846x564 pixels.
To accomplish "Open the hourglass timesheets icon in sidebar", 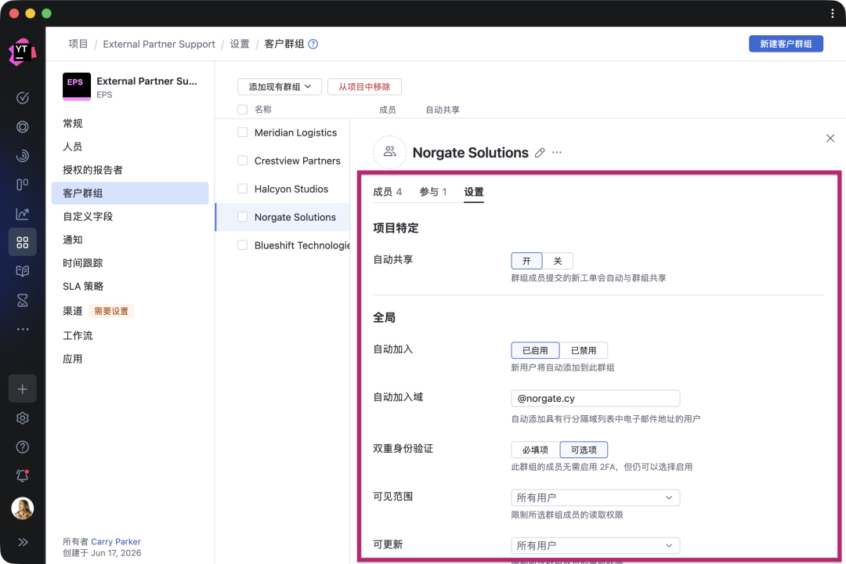I will [x=22, y=300].
